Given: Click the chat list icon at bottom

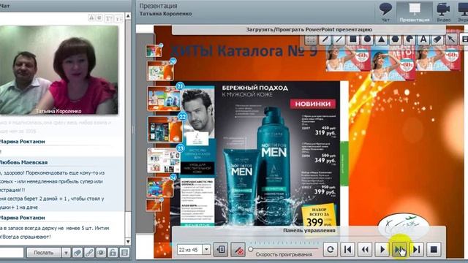Looking at the screenshot, I should tap(124, 253).
